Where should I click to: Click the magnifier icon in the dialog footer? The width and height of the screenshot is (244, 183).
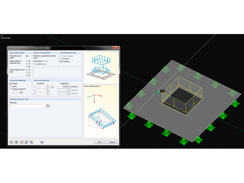pos(31,142)
